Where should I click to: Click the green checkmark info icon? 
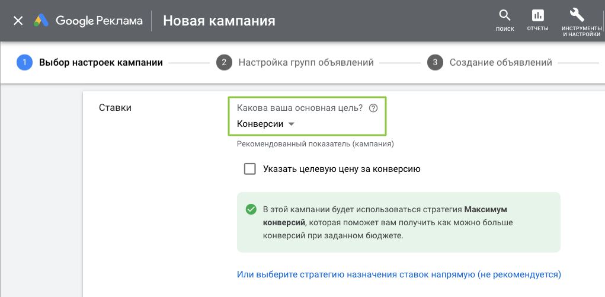pyautogui.click(x=251, y=209)
